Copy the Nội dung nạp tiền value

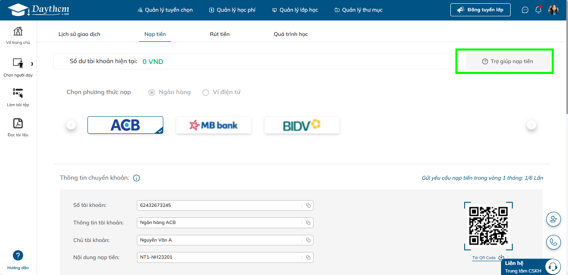pyautogui.click(x=308, y=257)
